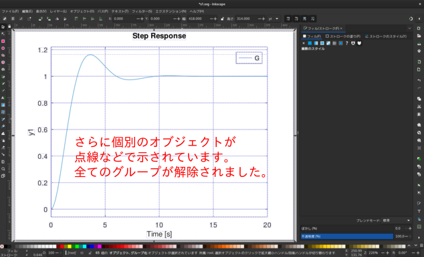
Task: Set pattern fill paint
Action: [x=334, y=43]
